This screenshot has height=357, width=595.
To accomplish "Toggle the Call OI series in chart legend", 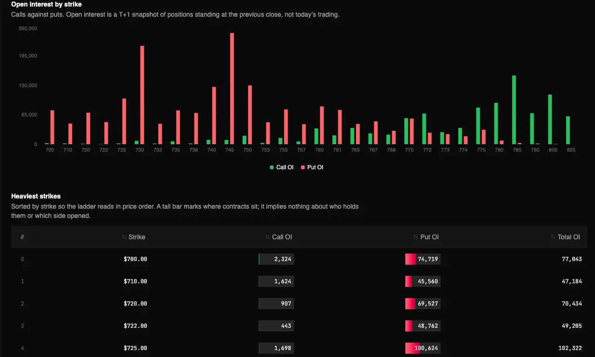I will point(282,167).
